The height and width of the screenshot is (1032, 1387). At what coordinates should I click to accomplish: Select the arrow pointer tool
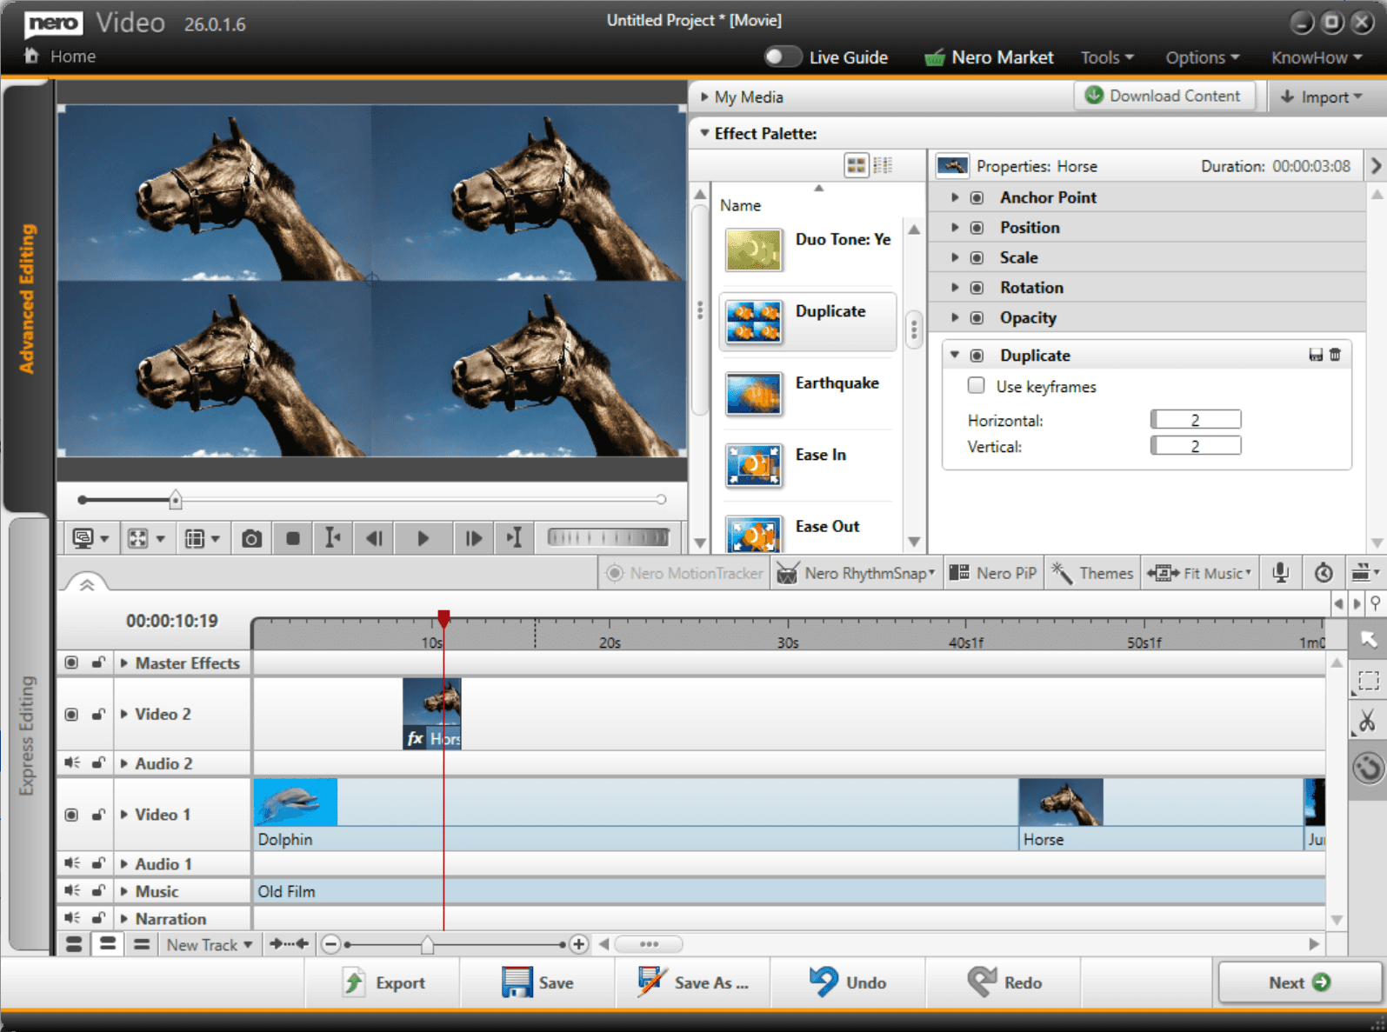coord(1368,640)
